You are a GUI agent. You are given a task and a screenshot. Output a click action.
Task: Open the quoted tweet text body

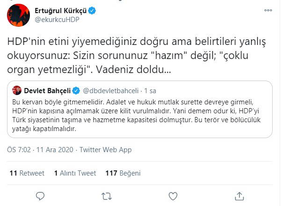140,115
